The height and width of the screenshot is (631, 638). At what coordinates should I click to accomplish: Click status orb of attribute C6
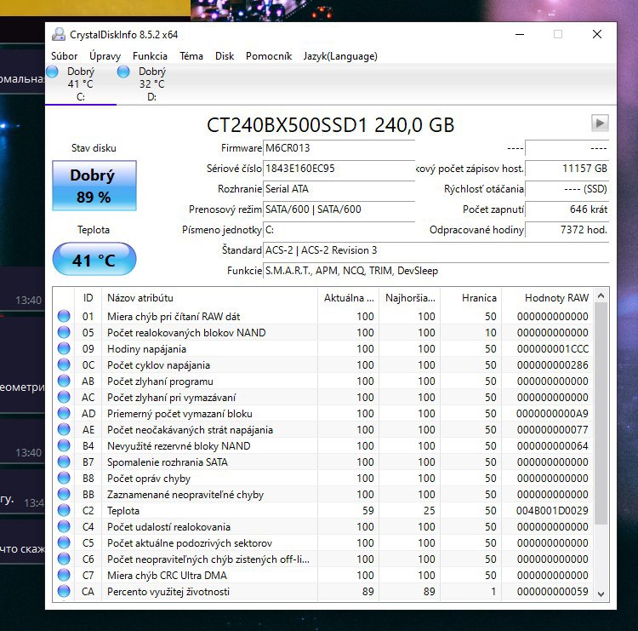(64, 559)
